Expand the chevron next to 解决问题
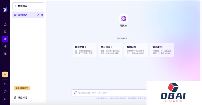 pyautogui.click(x=137, y=47)
